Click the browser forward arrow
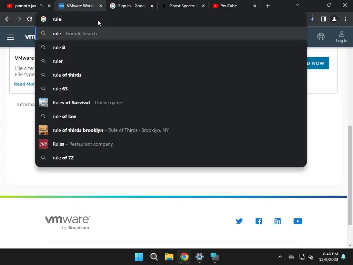This screenshot has height=265, width=353. (x=19, y=19)
